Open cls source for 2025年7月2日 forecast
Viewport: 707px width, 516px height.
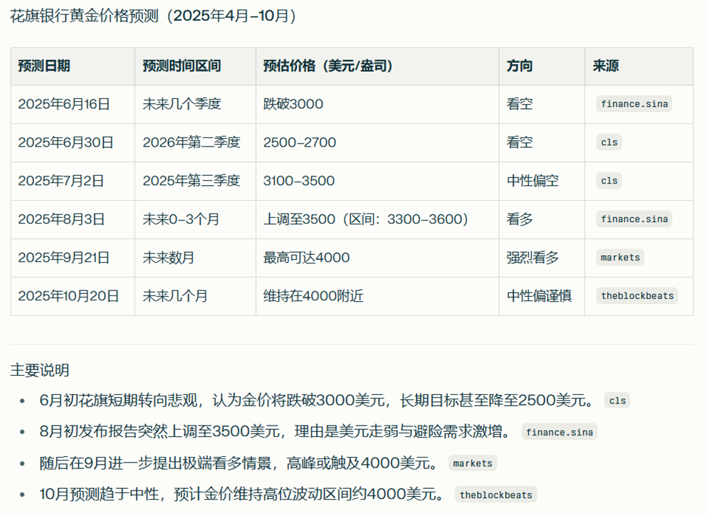click(x=609, y=181)
